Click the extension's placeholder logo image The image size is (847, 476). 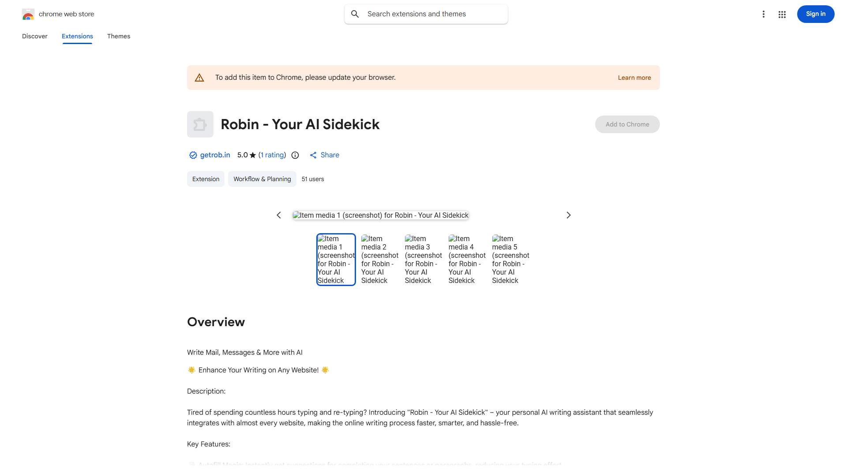click(200, 124)
